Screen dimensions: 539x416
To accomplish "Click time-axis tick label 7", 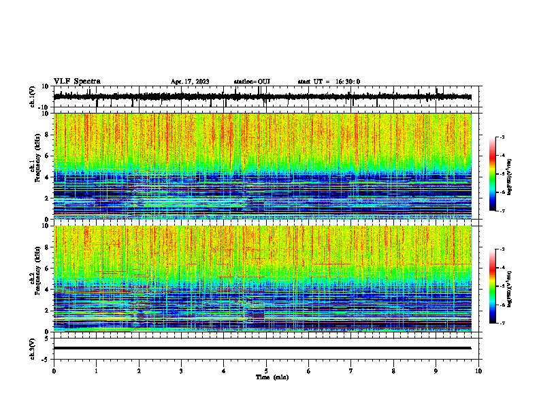I will point(351,371).
